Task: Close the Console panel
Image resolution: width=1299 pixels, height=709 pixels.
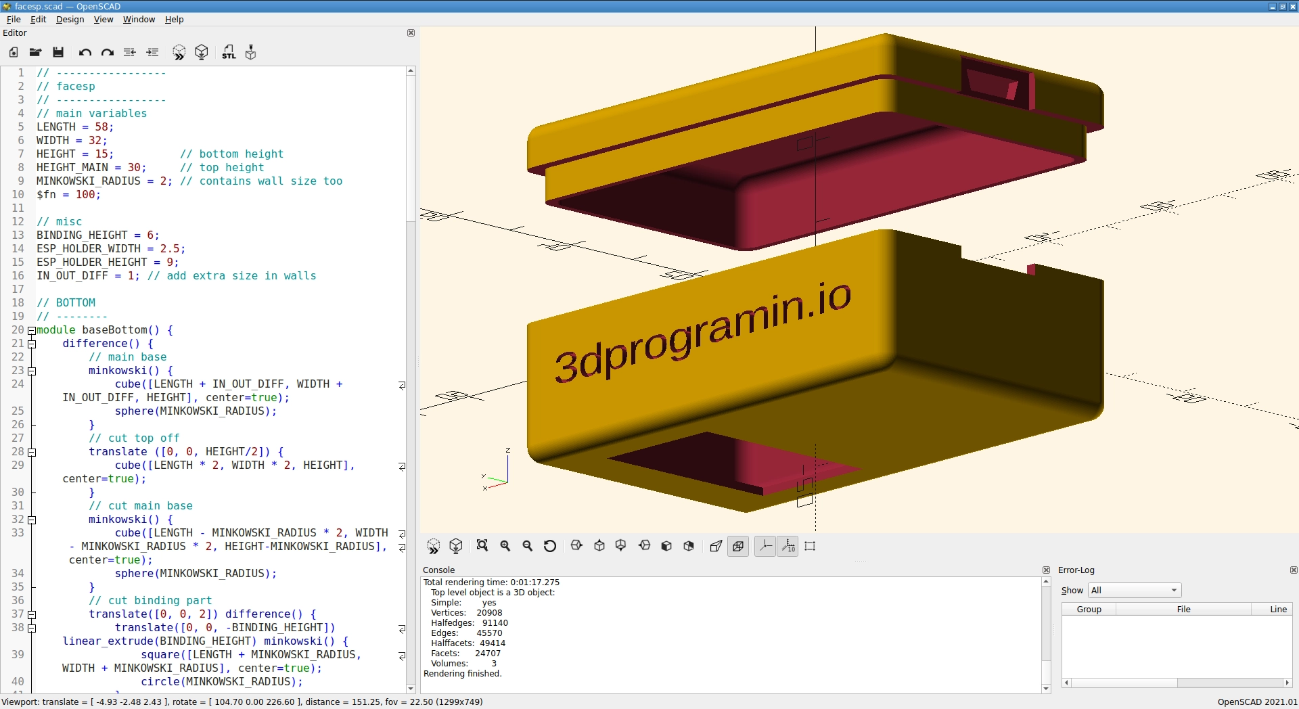Action: coord(1046,570)
